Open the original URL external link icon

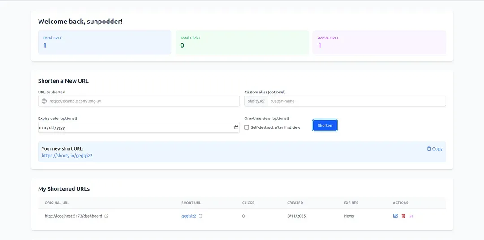tap(106, 216)
